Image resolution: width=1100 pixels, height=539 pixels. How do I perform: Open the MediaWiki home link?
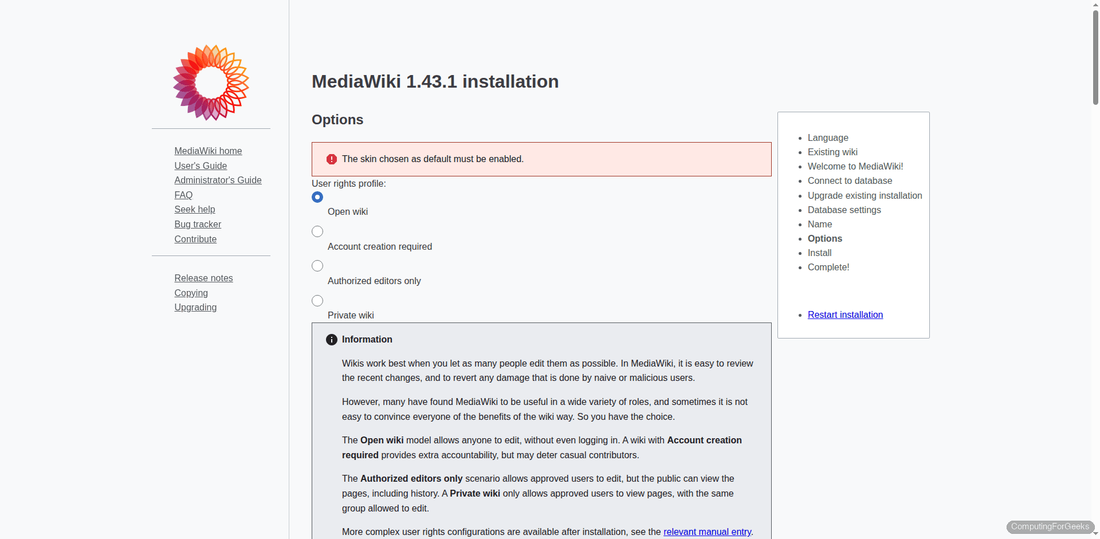(208, 151)
